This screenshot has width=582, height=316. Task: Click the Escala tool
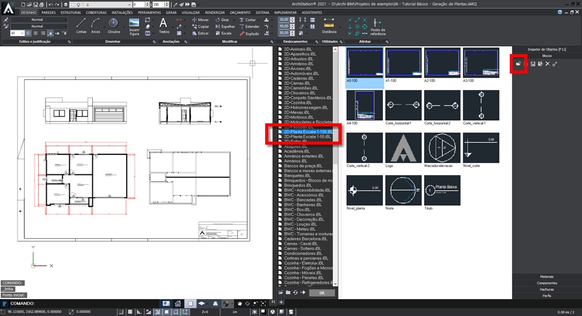tap(223, 33)
